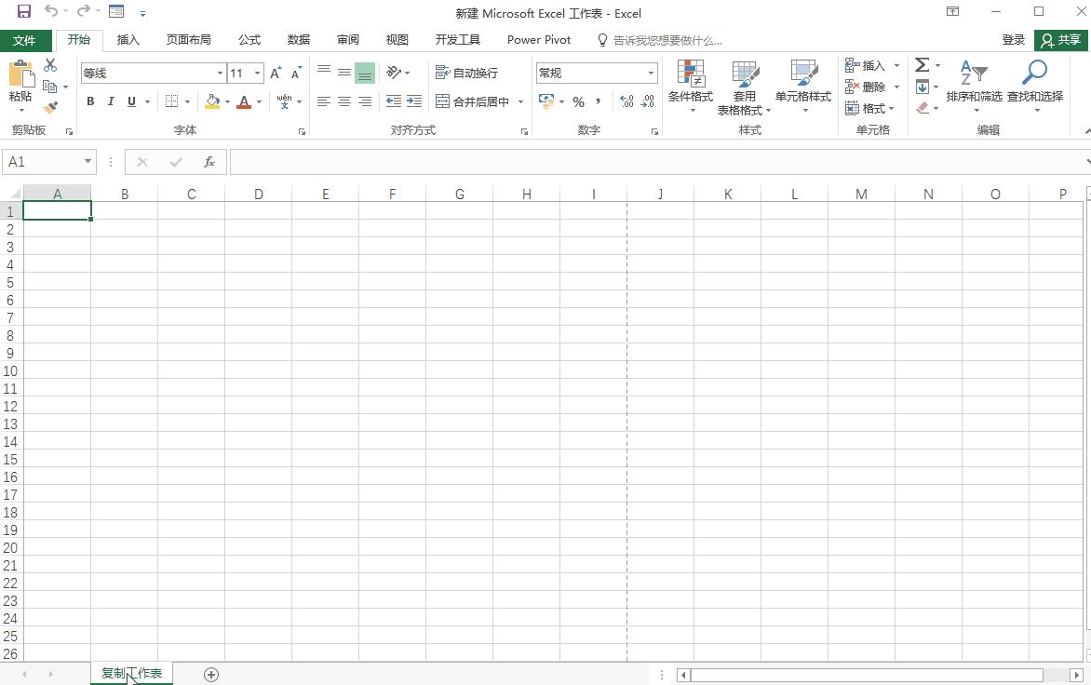Decrease the indent
The width and height of the screenshot is (1091, 685).
pos(394,101)
